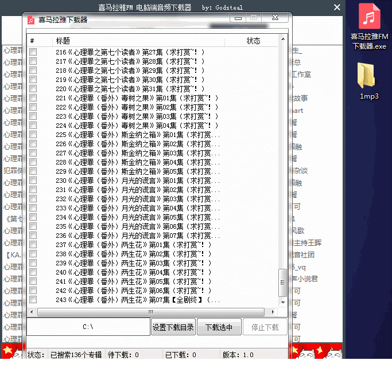The width and height of the screenshot is (392, 372).
Task: Tick checkbox for 243 两生花 第07集 全剧终
Action: click(33, 300)
